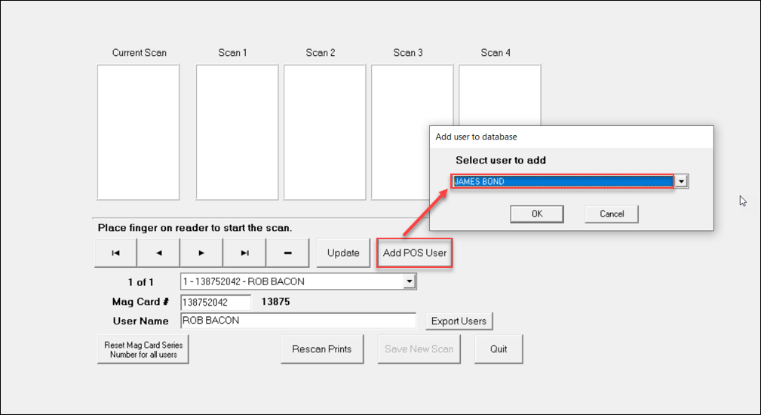The width and height of the screenshot is (761, 415).
Task: Click the Update button
Action: pyautogui.click(x=343, y=253)
